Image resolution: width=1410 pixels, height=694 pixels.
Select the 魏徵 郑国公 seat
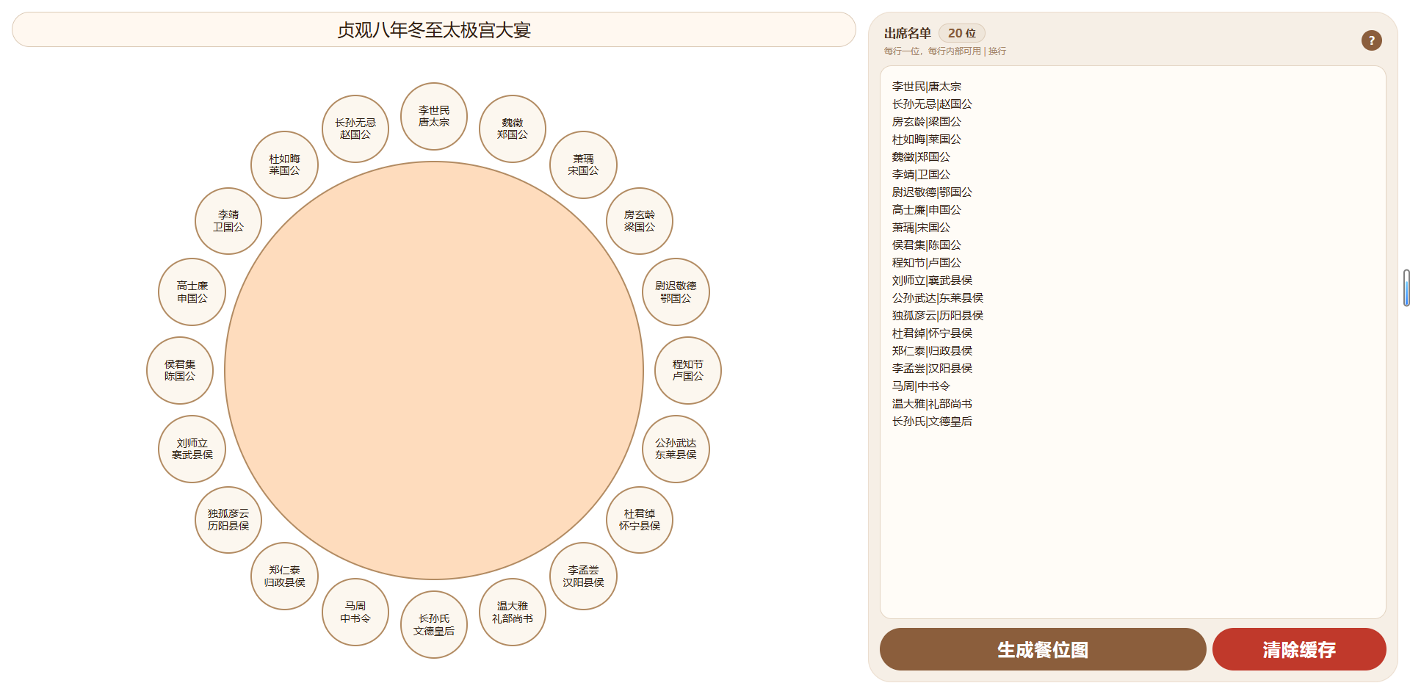point(513,129)
